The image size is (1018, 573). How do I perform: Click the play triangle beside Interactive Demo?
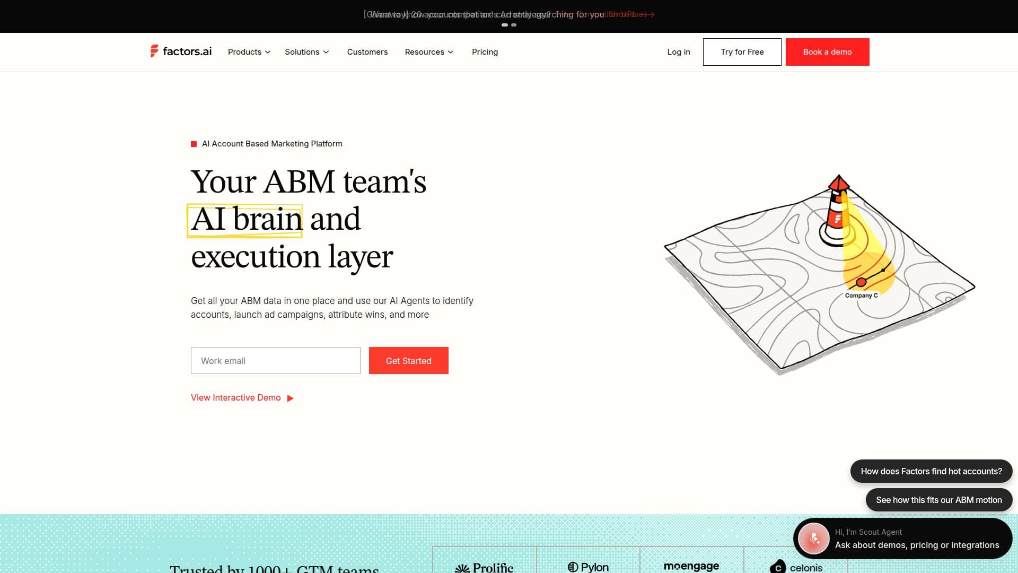click(290, 398)
